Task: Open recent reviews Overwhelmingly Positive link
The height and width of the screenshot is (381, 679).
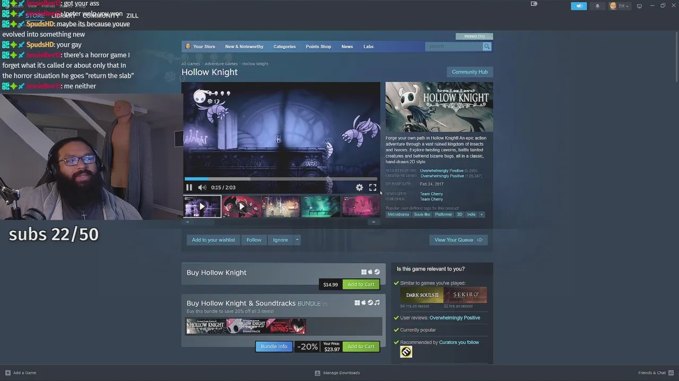Action: [441, 170]
